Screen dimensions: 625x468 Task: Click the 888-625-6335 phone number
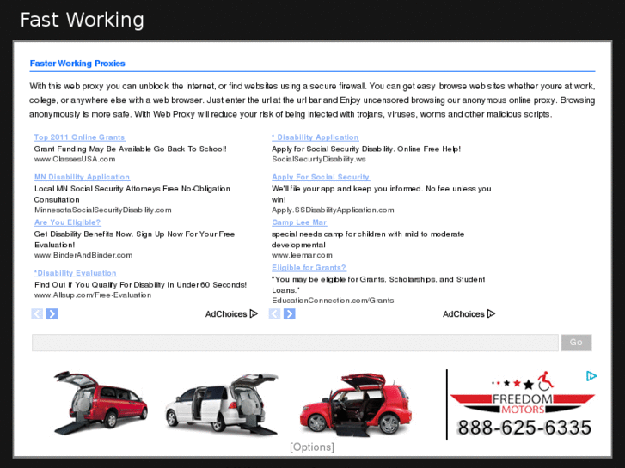[x=524, y=428]
